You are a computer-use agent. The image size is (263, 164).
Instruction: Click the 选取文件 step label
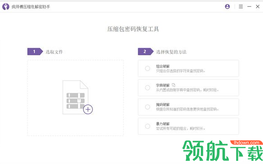pos(54,52)
